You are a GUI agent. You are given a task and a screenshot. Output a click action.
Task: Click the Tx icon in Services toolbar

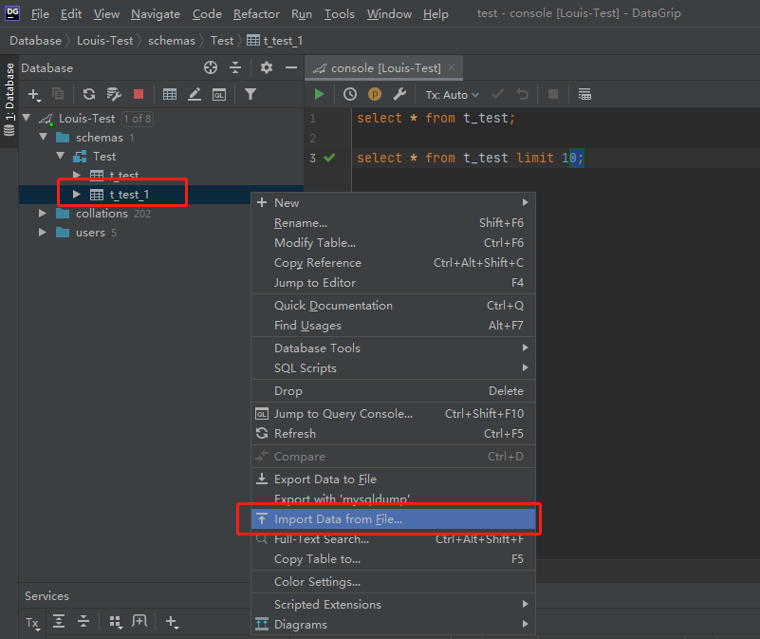(32, 623)
